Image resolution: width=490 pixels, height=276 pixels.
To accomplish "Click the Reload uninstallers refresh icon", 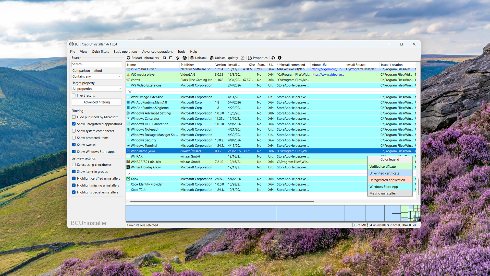I will click(x=129, y=58).
